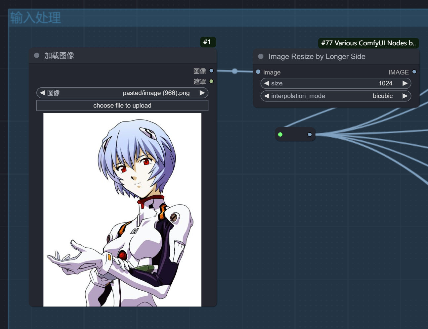Click the image input socket on resize node
The image size is (428, 329).
(x=258, y=72)
